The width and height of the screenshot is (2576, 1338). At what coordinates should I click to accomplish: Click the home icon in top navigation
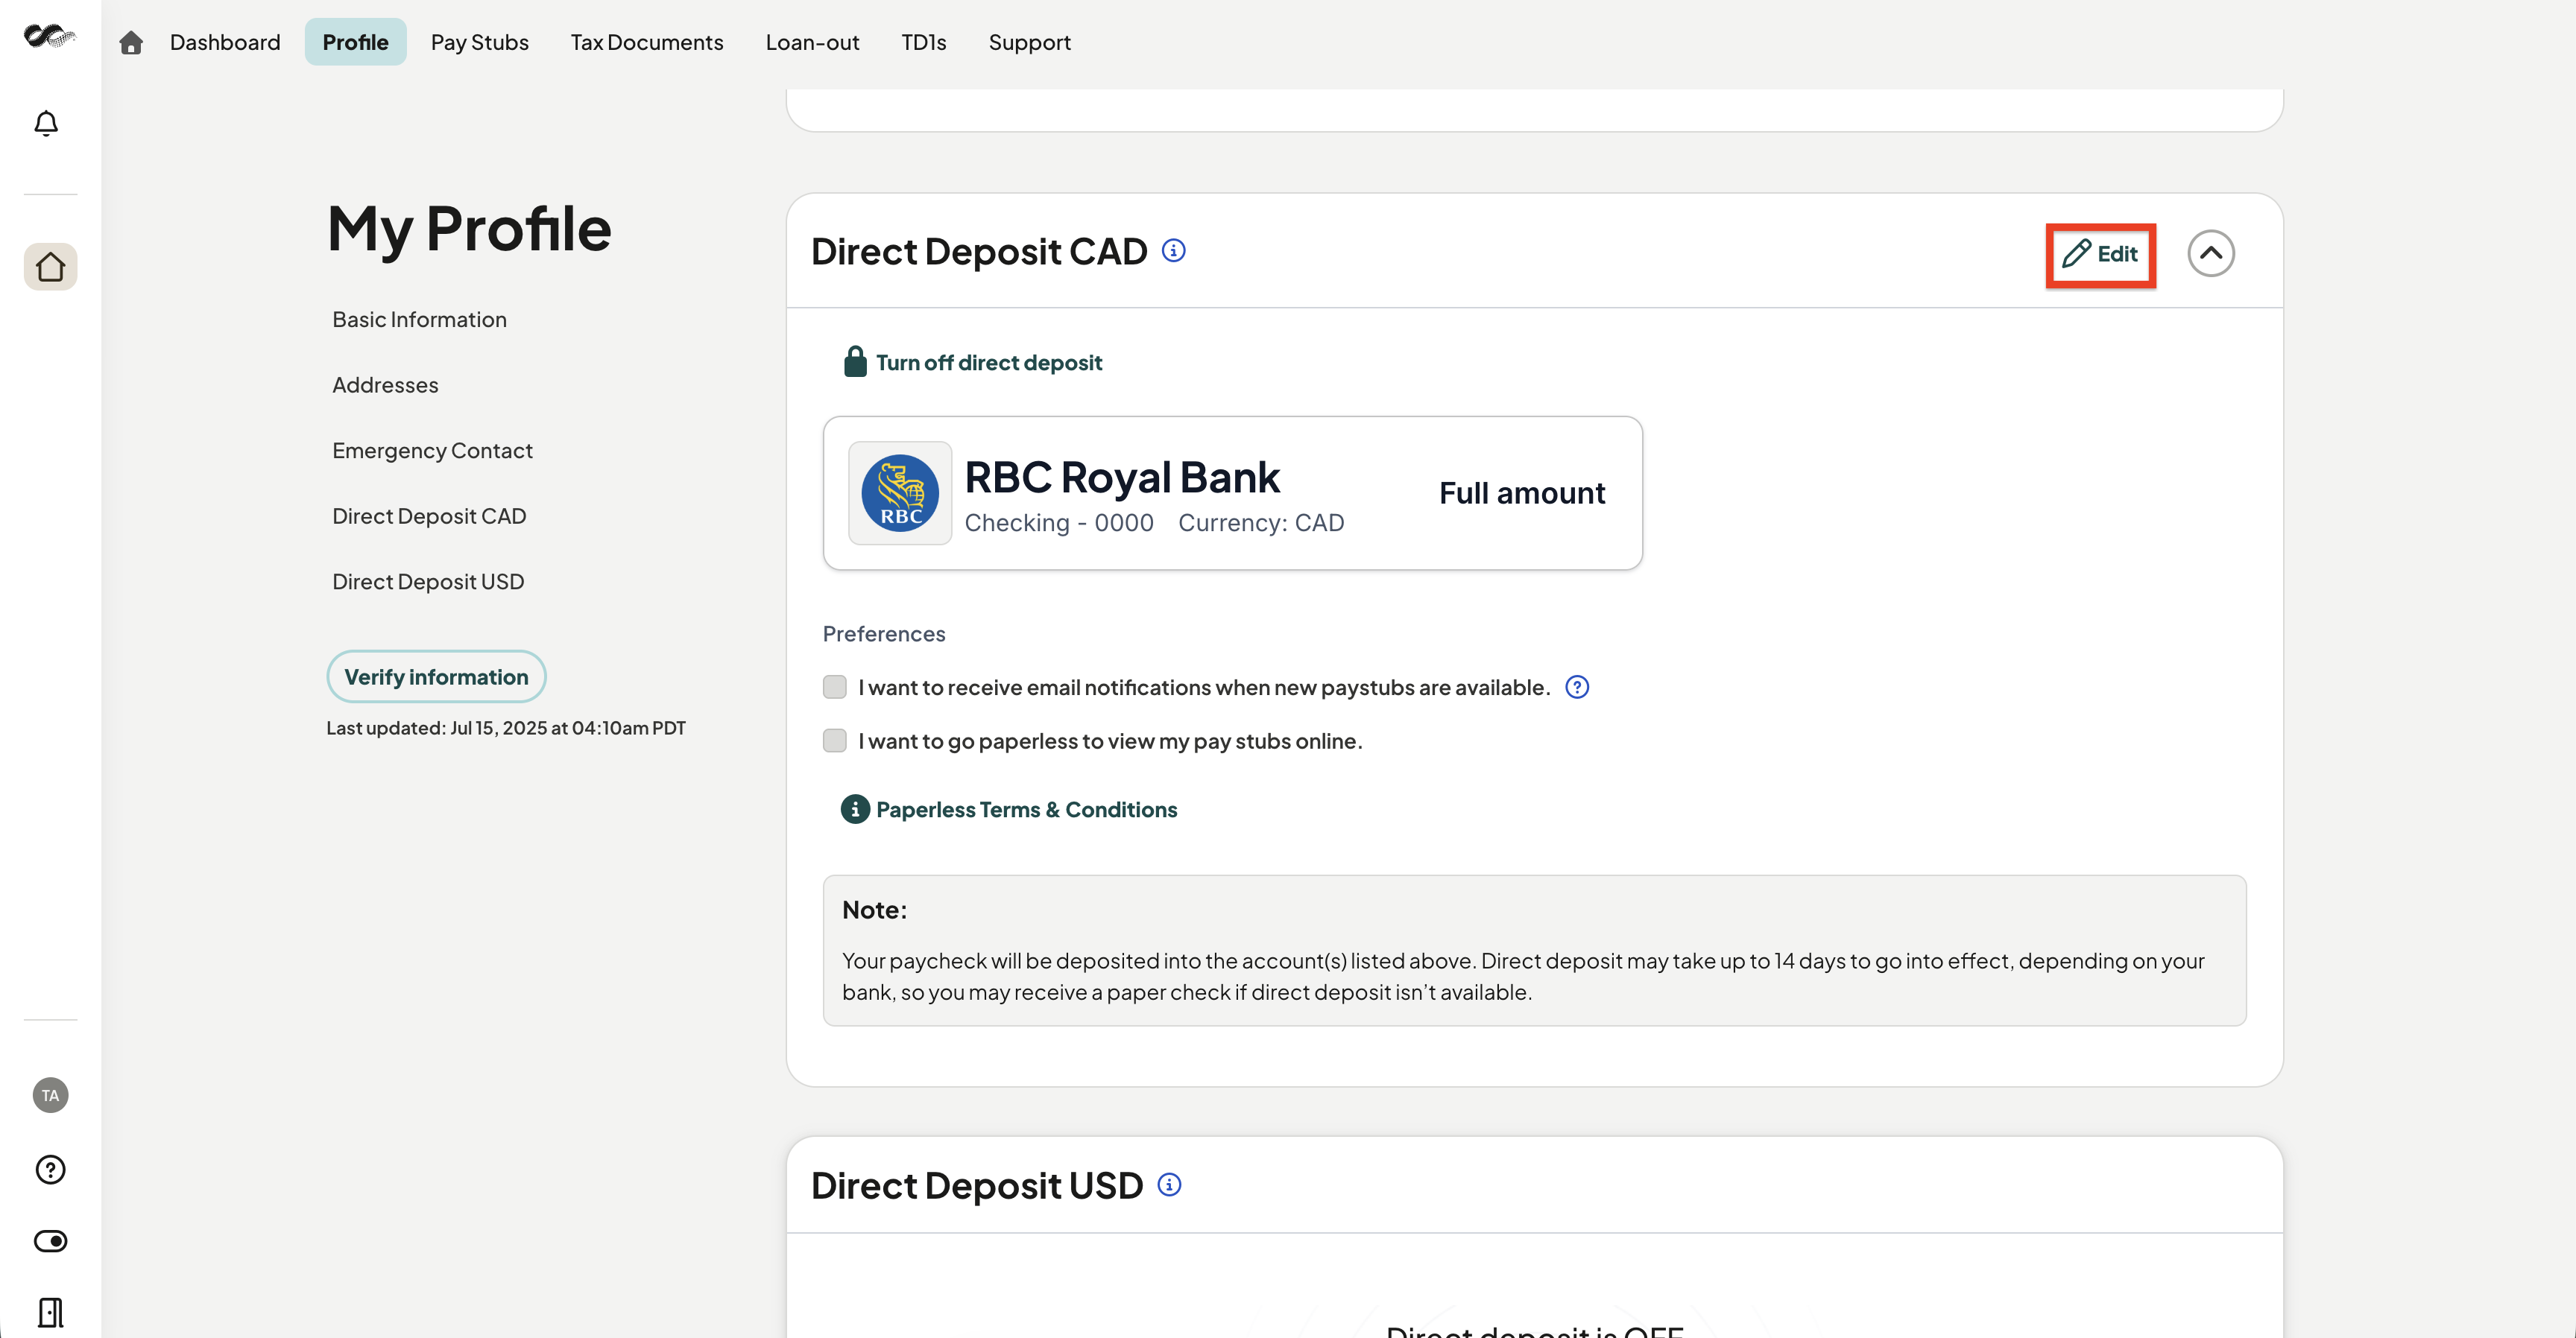(131, 42)
